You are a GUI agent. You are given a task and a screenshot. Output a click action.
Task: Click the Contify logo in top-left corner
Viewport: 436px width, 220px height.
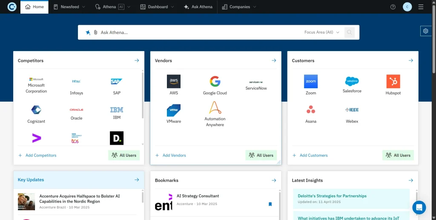(12, 7)
